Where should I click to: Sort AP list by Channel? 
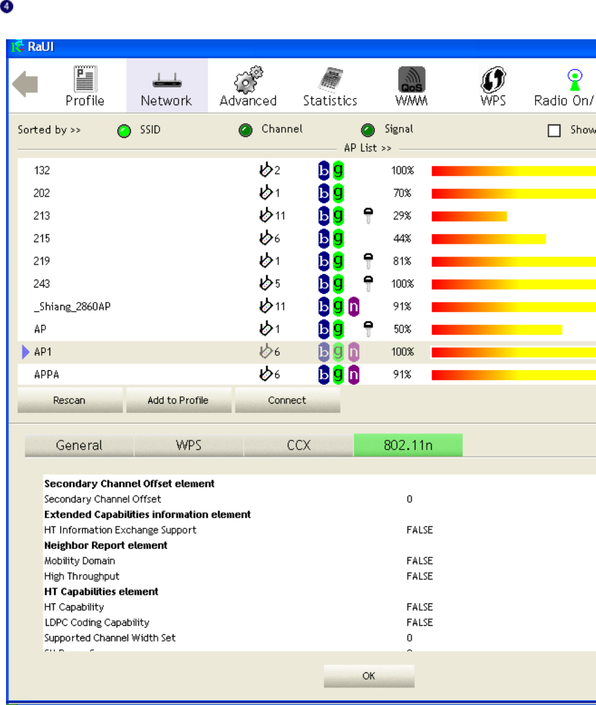coord(245,130)
